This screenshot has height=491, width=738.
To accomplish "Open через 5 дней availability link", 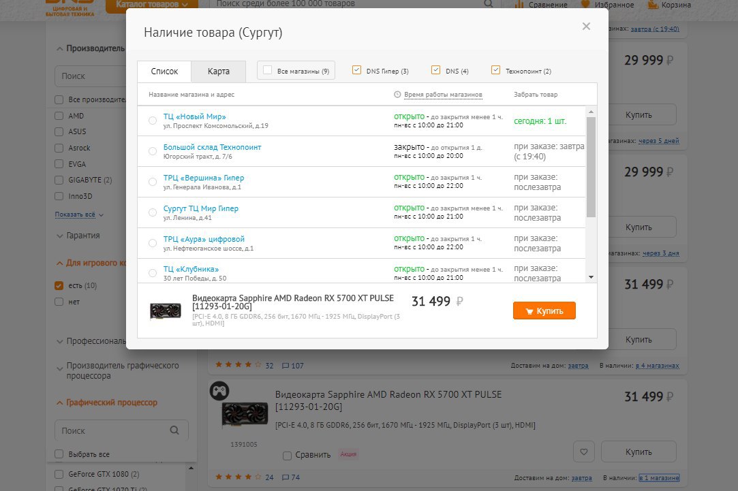I will (x=658, y=140).
